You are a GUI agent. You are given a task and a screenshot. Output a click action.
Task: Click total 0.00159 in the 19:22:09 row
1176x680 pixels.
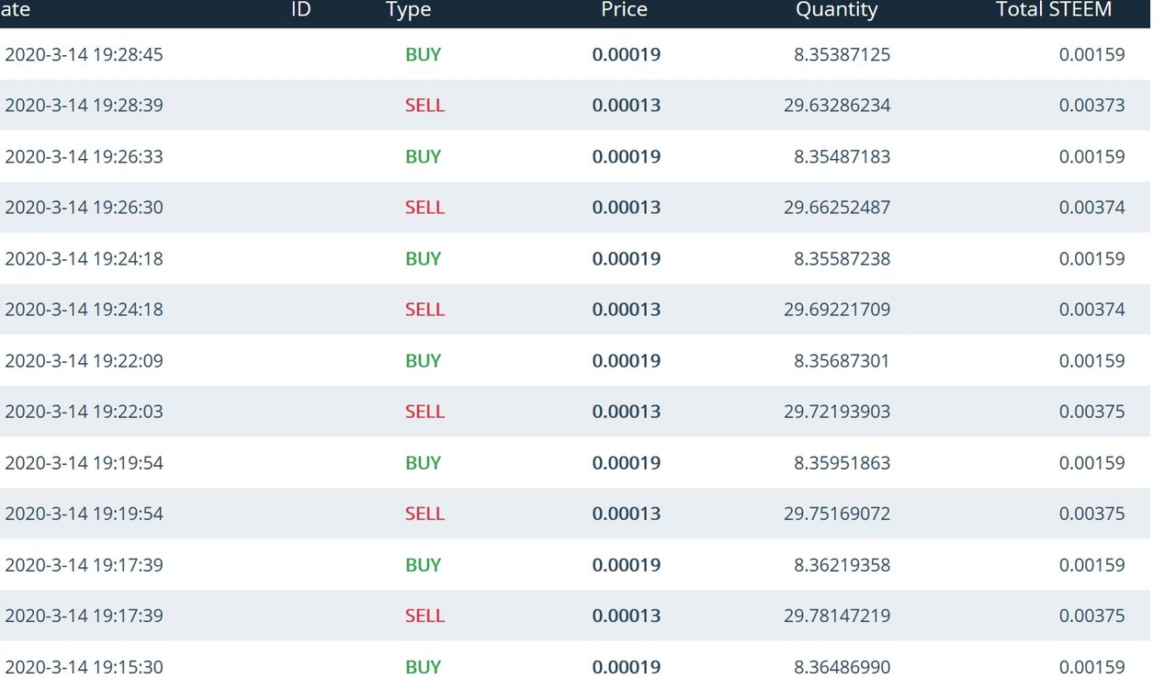(x=1091, y=360)
